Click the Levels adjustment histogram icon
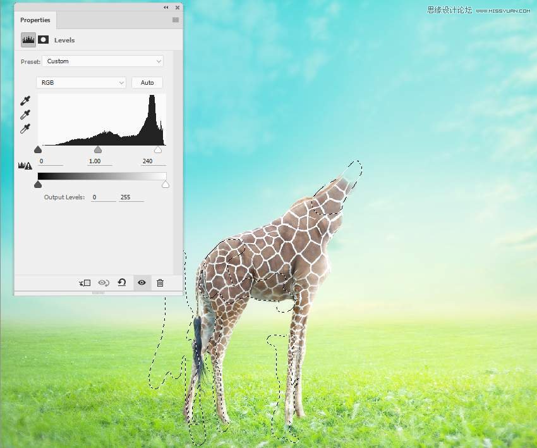537x448 pixels. point(28,39)
